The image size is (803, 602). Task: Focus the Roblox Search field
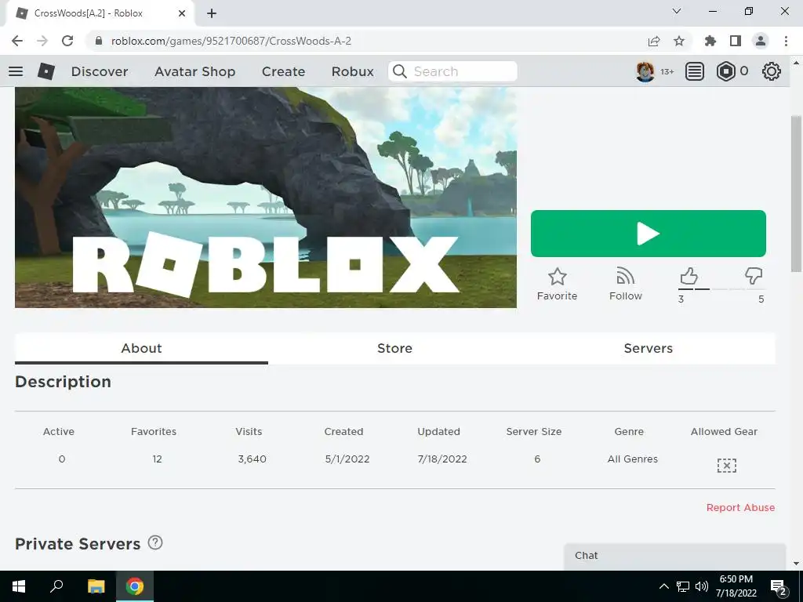pos(452,71)
